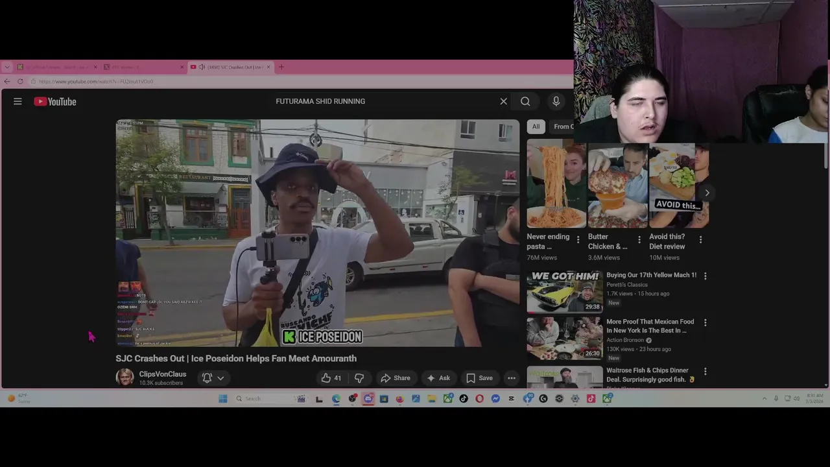Reload the page with refresh icon
Viewport: 830px width, 467px height.
20,81
